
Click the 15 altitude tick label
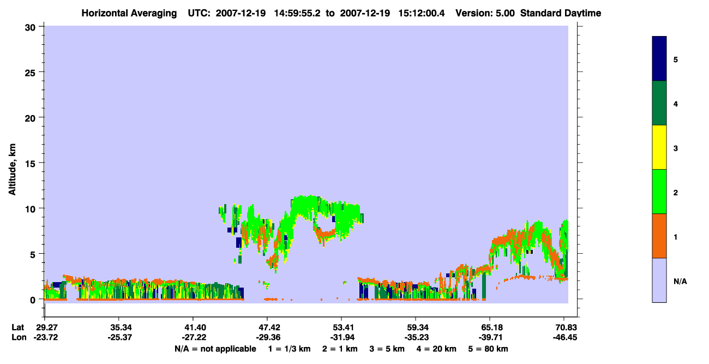[x=32, y=163]
